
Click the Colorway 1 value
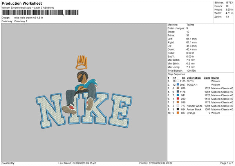pos(21,21)
